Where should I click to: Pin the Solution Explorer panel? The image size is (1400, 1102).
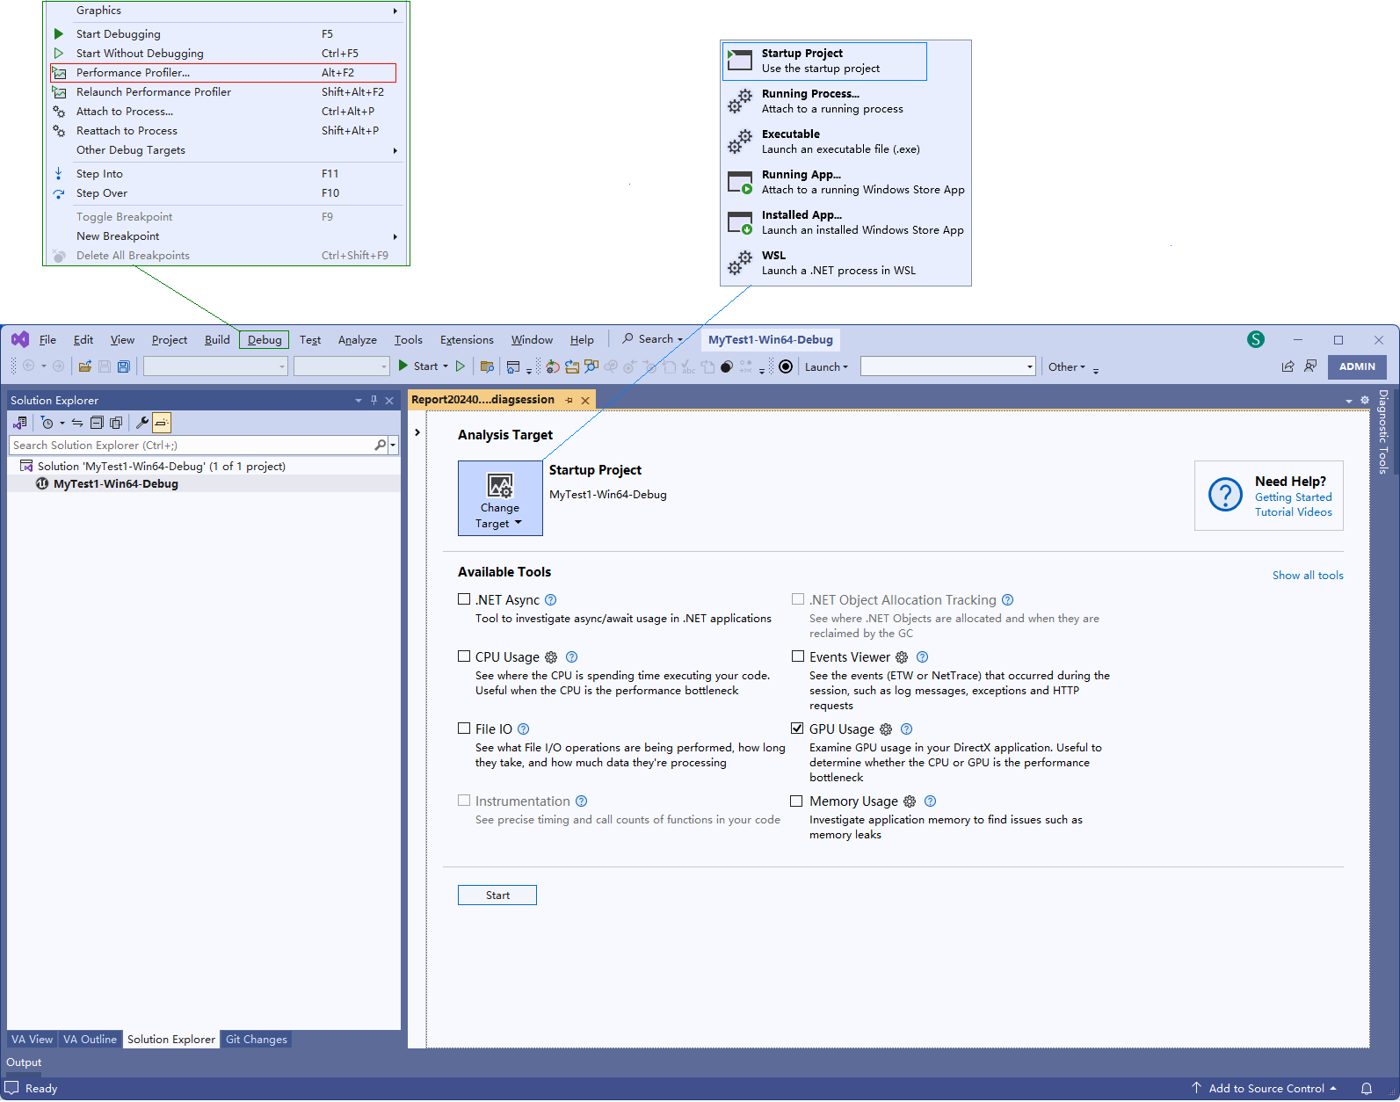tap(374, 400)
